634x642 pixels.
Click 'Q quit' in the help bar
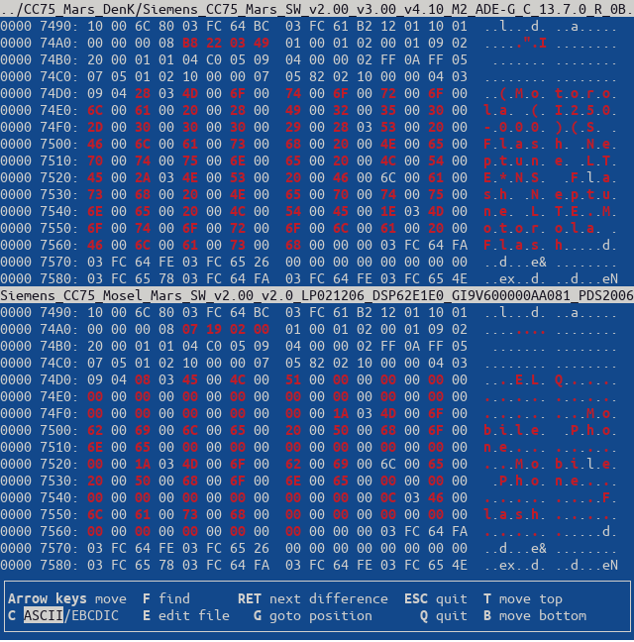443,615
